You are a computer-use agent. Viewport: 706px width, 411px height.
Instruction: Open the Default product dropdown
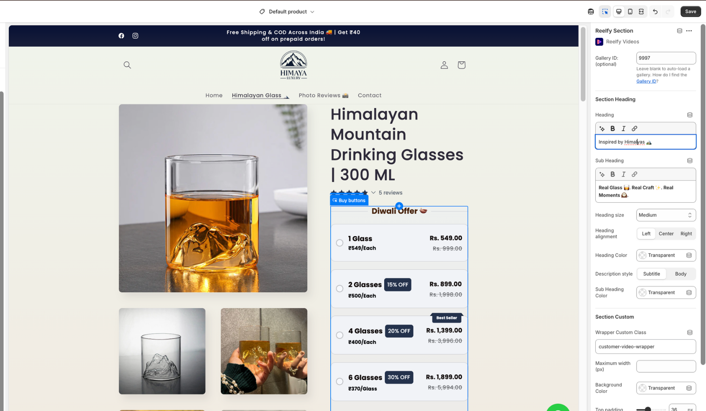[x=287, y=11]
